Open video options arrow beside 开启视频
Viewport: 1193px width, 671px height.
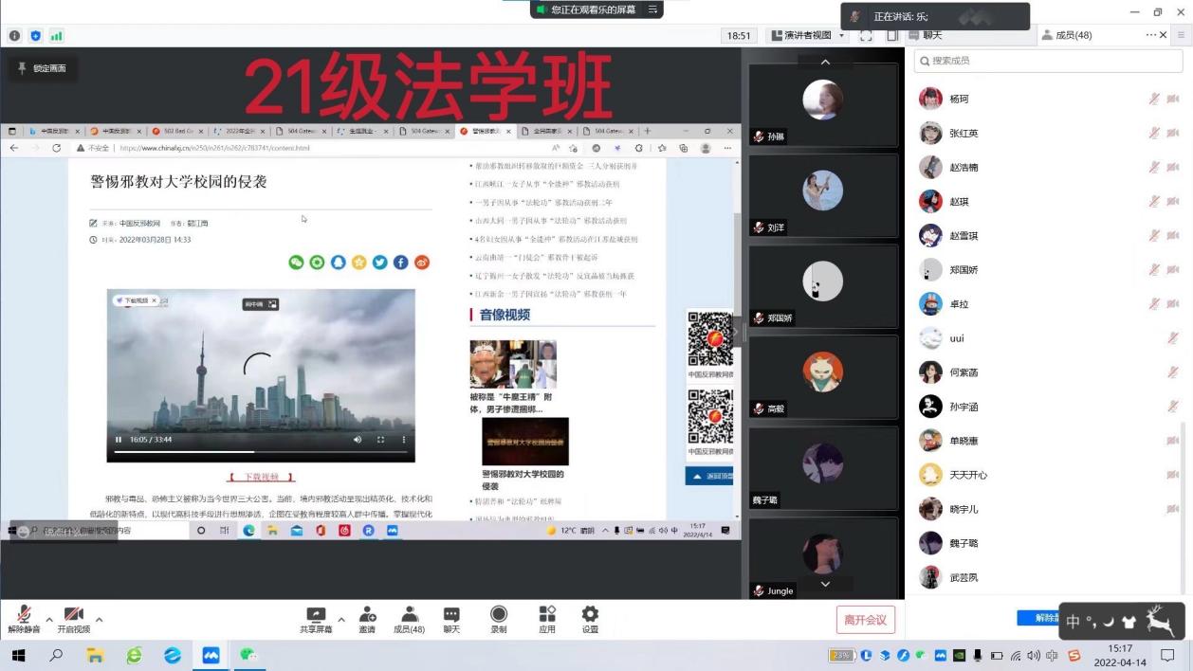(99, 620)
